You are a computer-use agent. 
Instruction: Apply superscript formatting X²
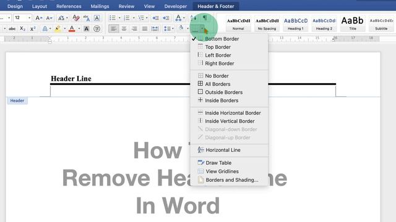(33, 29)
